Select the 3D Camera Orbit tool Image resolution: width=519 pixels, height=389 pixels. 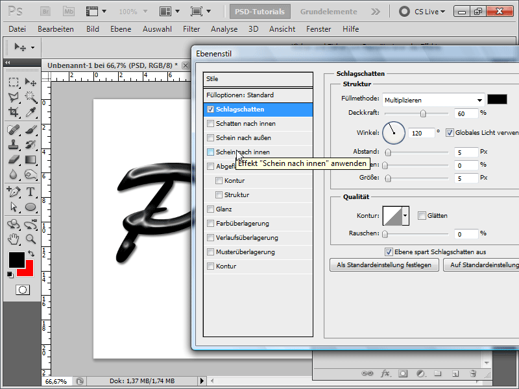[30, 224]
